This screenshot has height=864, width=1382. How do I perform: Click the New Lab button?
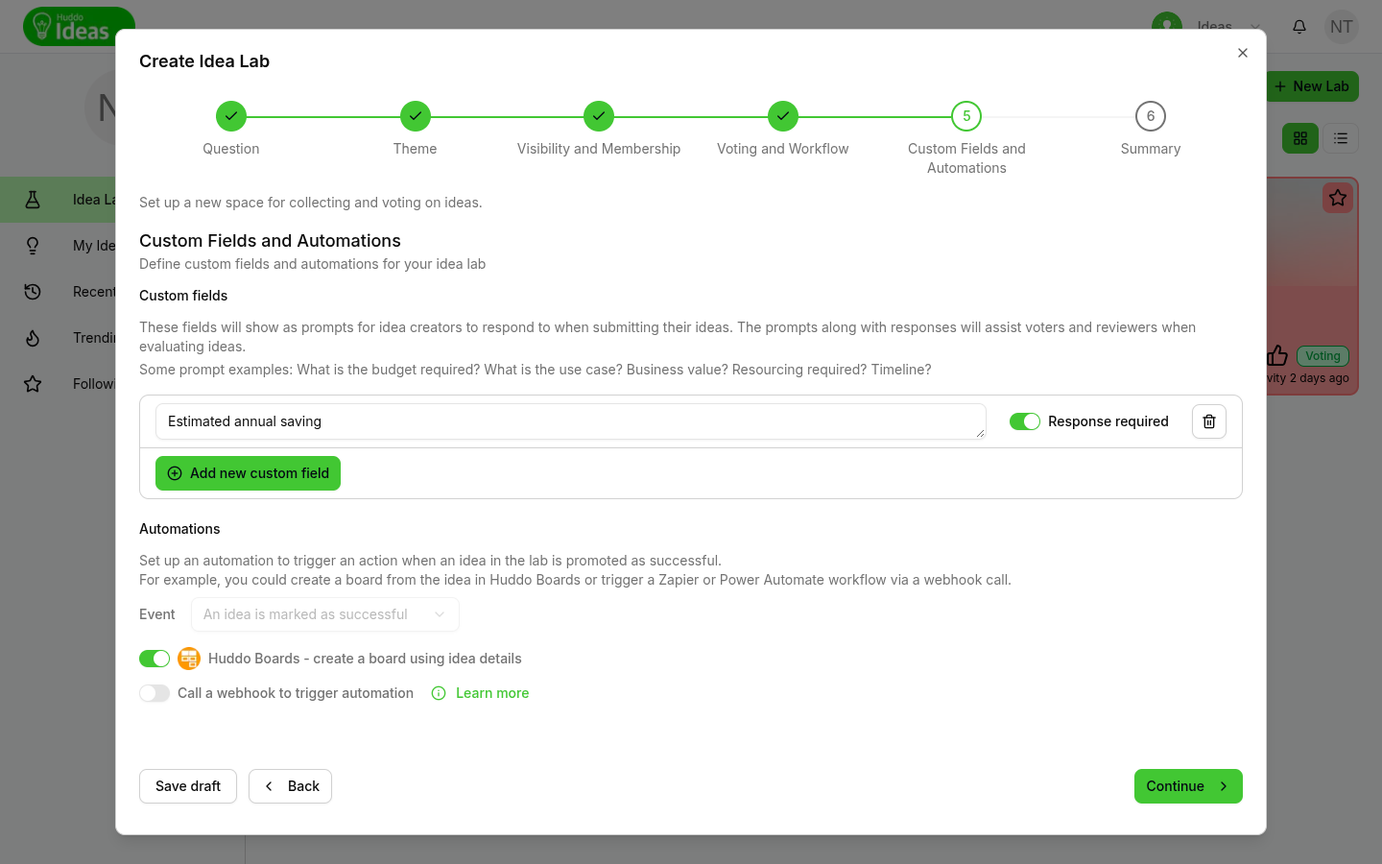[1312, 86]
